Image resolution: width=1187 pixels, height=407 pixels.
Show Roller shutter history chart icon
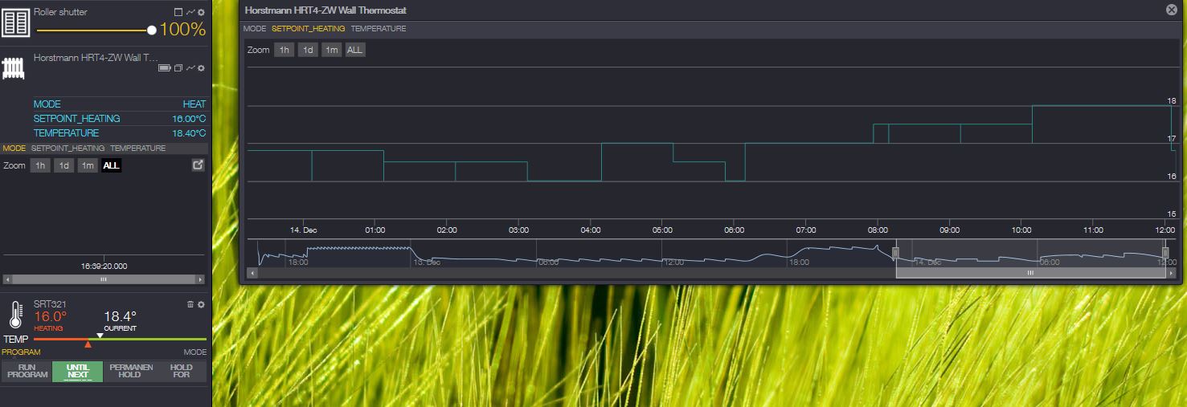[190, 13]
